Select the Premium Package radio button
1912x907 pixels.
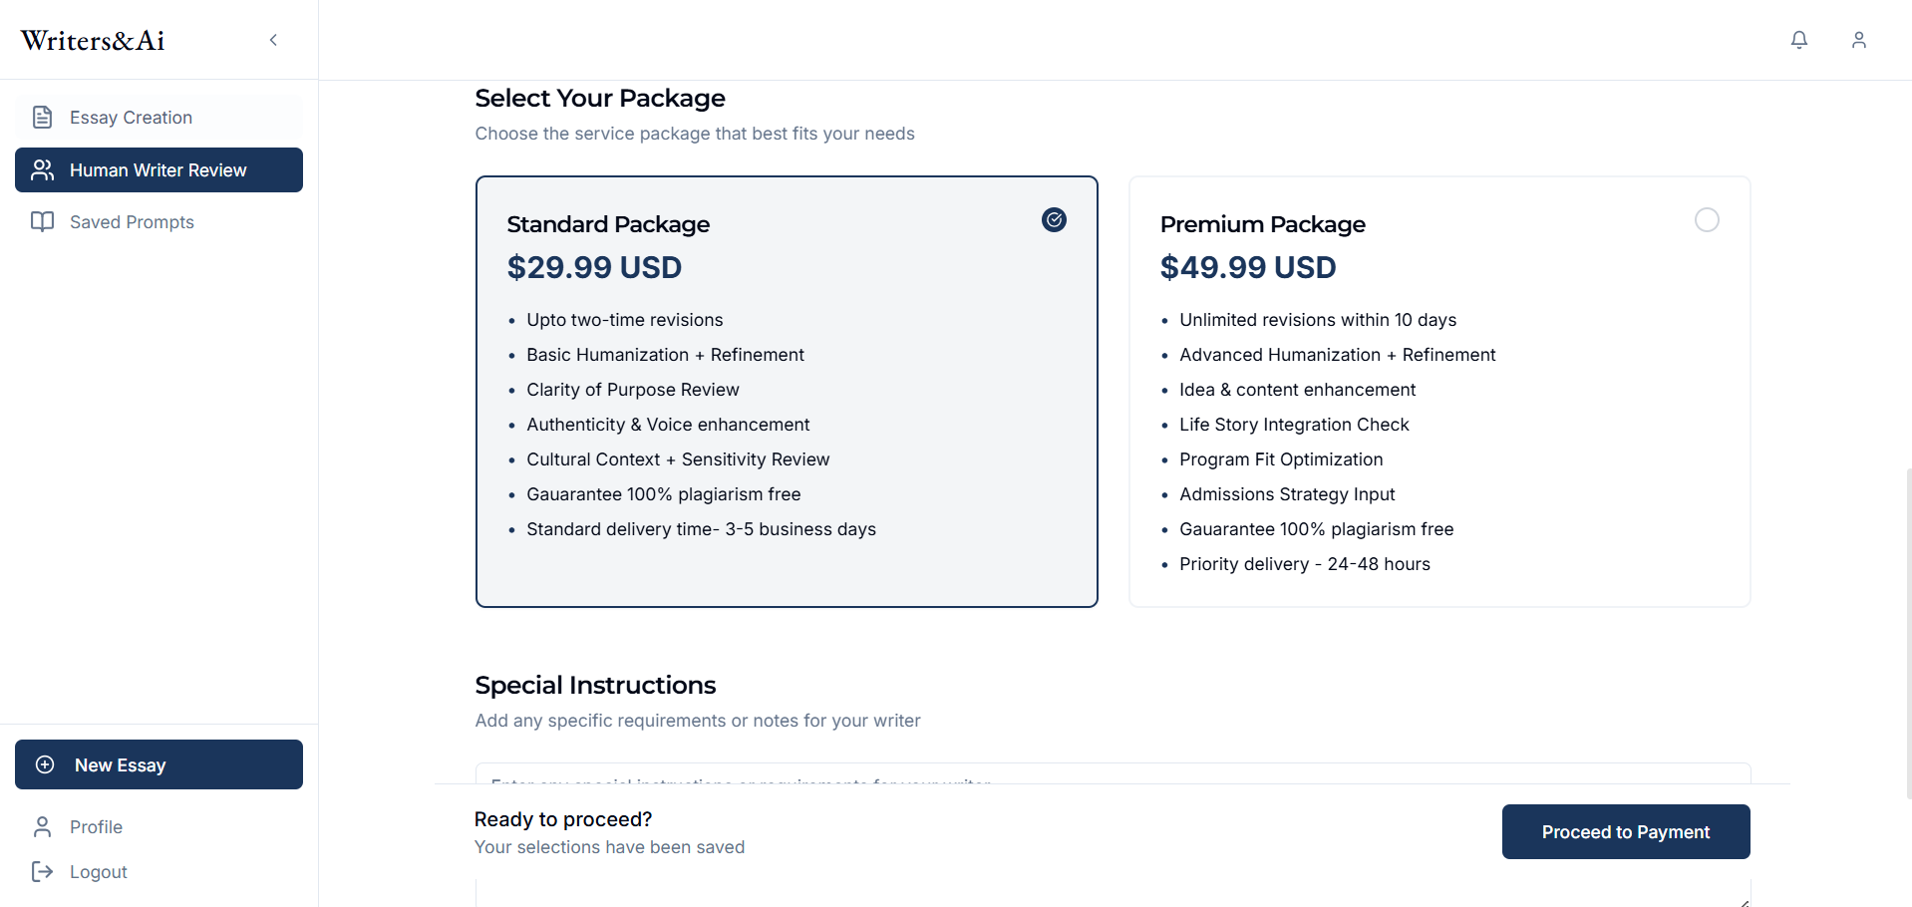pyautogui.click(x=1706, y=220)
